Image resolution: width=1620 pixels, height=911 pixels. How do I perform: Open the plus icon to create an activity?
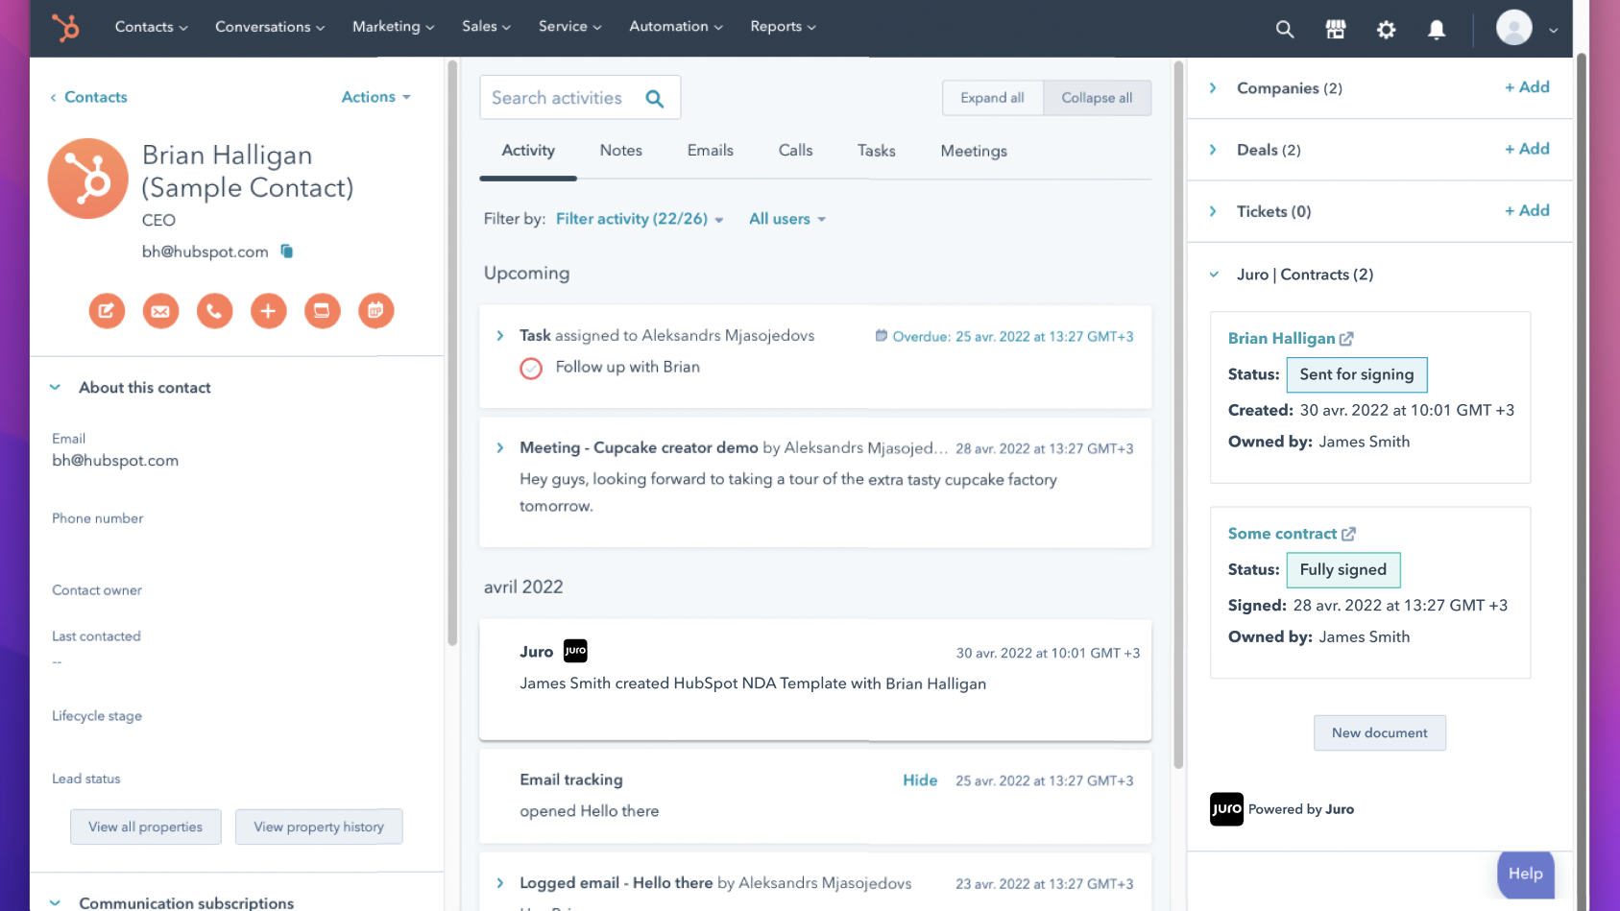click(x=268, y=311)
